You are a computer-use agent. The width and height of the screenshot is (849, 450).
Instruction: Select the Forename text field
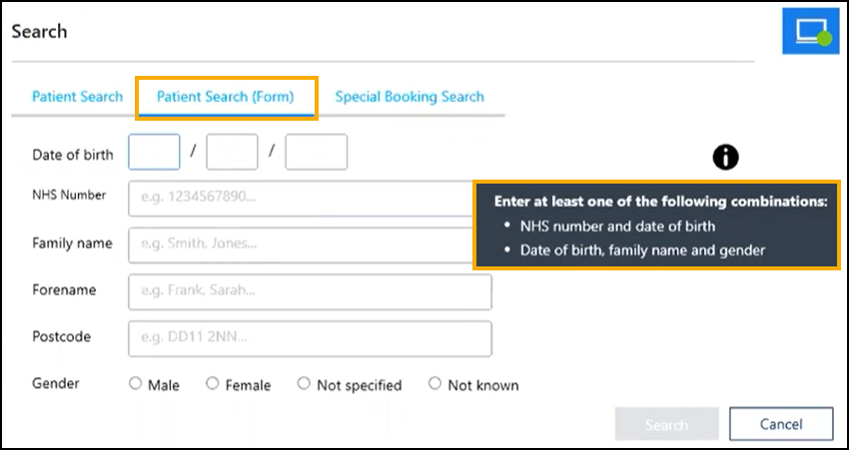(x=310, y=292)
